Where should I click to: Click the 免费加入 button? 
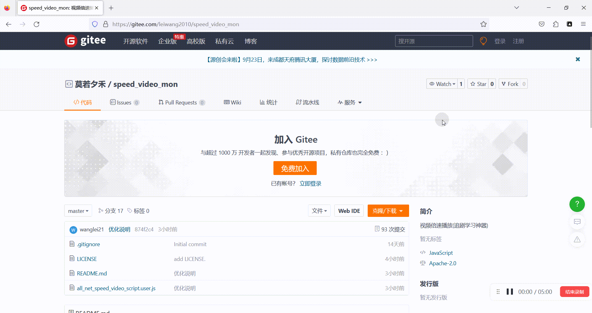[x=295, y=168]
